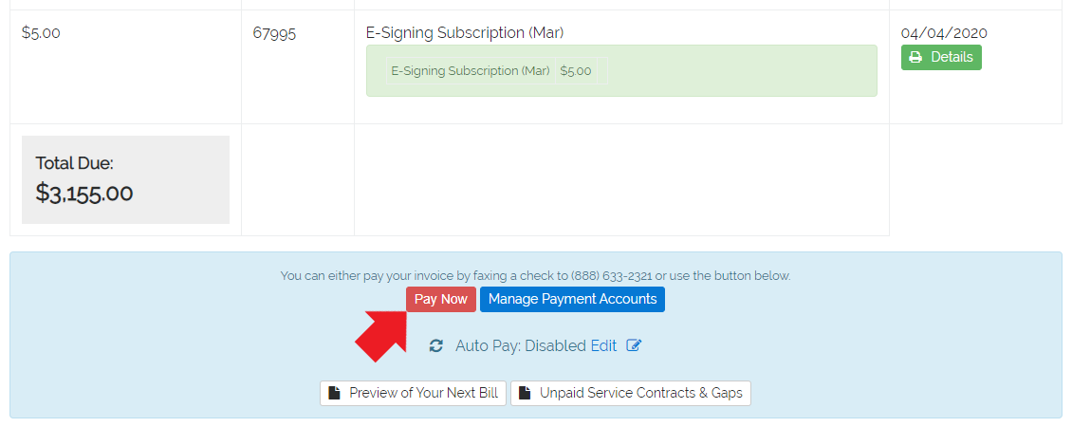This screenshot has width=1072, height=427.
Task: Open Manage Payment Accounts
Action: (572, 299)
